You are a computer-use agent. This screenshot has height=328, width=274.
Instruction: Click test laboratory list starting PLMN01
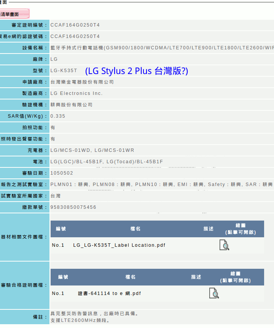point(161,184)
